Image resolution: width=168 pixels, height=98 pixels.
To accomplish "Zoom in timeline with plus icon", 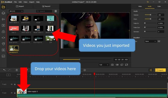I will (x=85, y=70).
